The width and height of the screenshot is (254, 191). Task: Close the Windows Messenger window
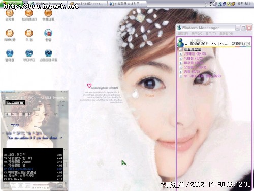pyautogui.click(x=249, y=28)
